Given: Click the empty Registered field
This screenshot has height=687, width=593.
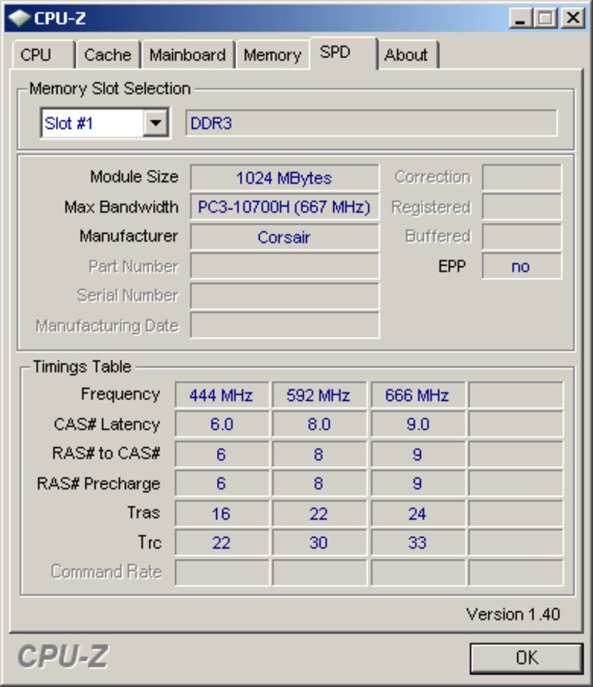Looking at the screenshot, I should [x=521, y=206].
